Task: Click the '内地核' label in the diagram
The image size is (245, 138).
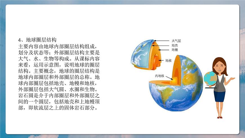Action: (159, 76)
